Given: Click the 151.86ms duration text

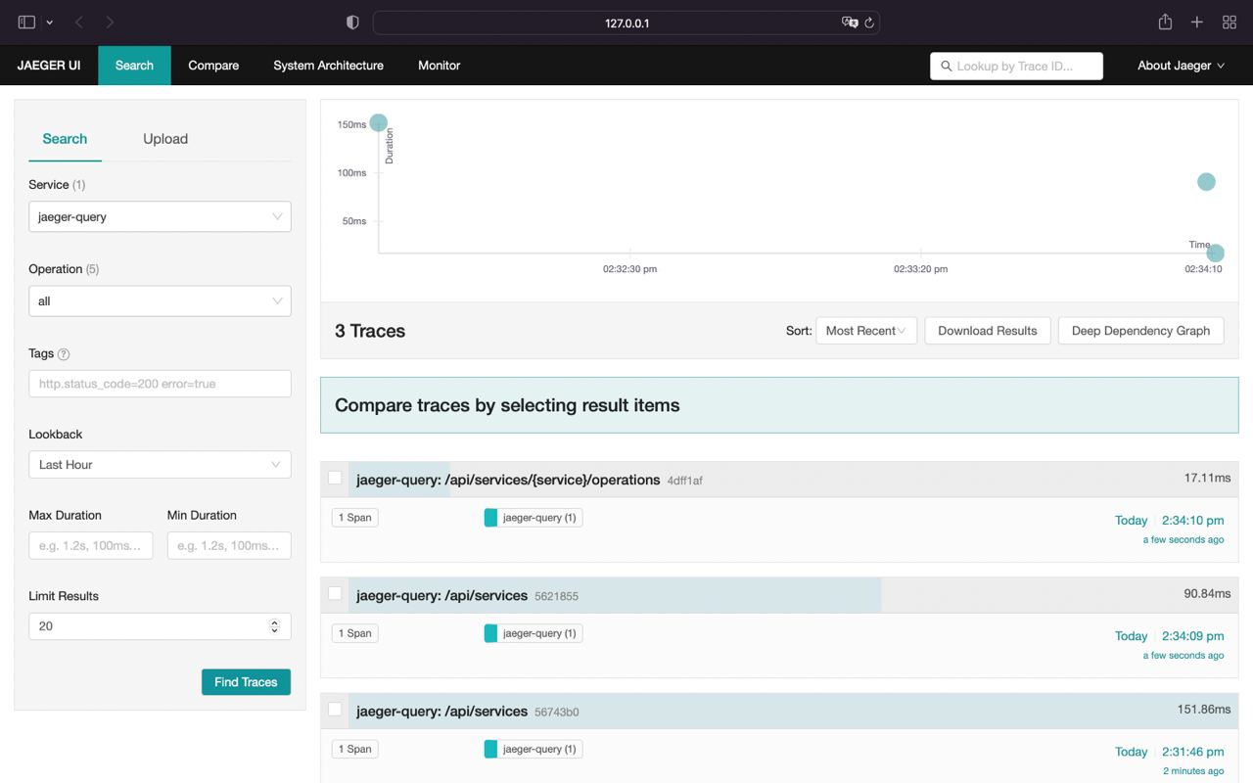Looking at the screenshot, I should coord(1204,709).
